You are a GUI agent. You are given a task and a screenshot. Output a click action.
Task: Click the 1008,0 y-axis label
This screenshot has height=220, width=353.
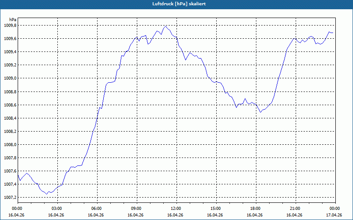10,145
